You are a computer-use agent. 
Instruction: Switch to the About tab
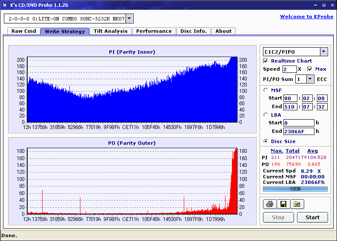[x=223, y=31]
